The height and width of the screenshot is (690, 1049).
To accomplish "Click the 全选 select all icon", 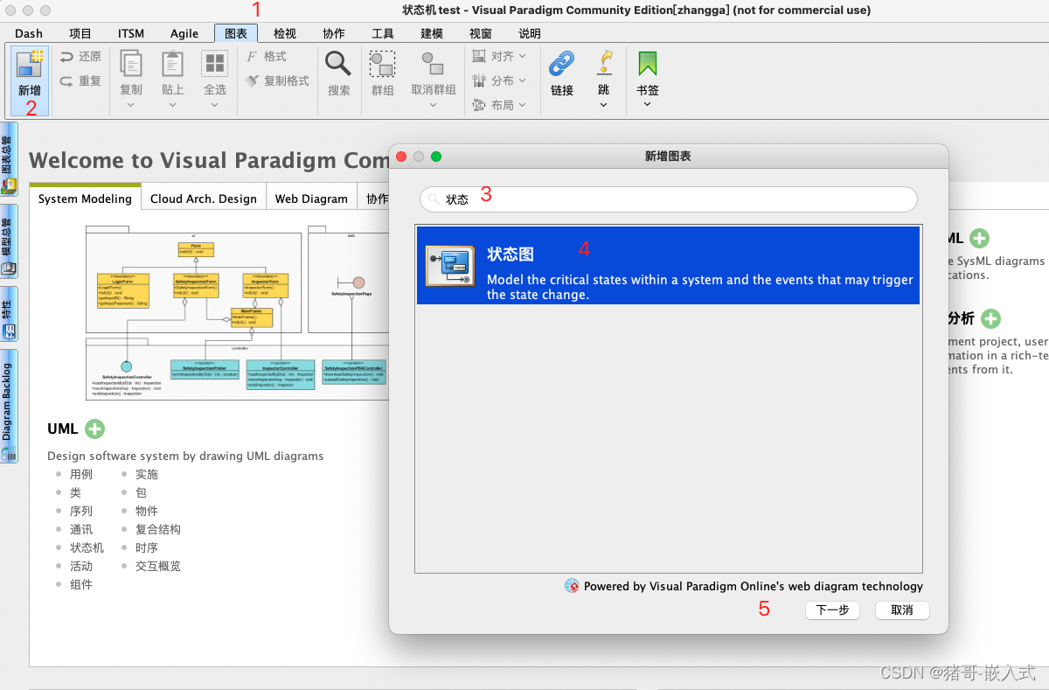I will click(214, 65).
